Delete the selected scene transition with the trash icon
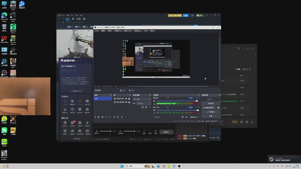Viewport: 301px width, 169px height. coord(146,107)
